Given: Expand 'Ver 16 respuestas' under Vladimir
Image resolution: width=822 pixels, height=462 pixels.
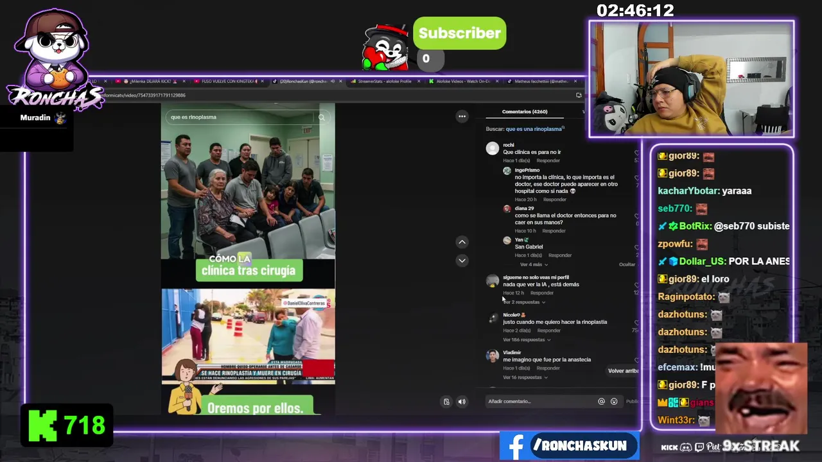Looking at the screenshot, I should (x=524, y=377).
